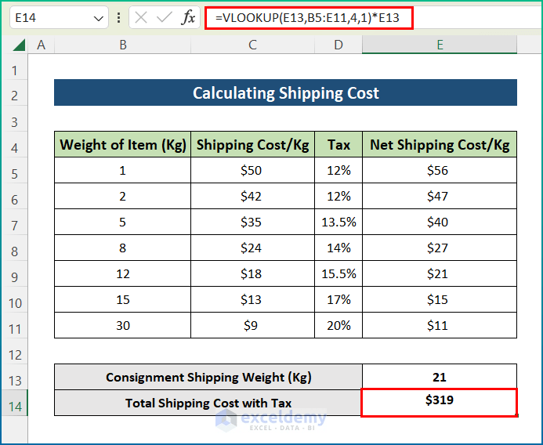Select net cost cell $27
The width and height of the screenshot is (543, 445).
point(440,248)
